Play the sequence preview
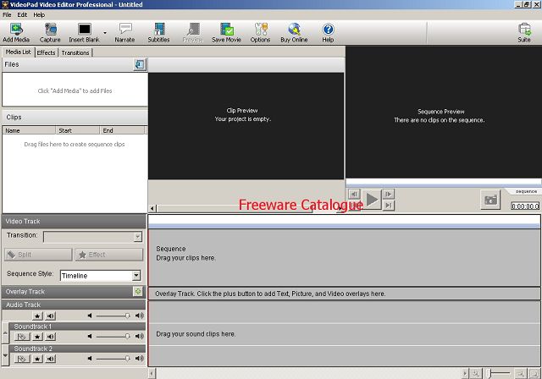542x379 pixels. click(372, 199)
